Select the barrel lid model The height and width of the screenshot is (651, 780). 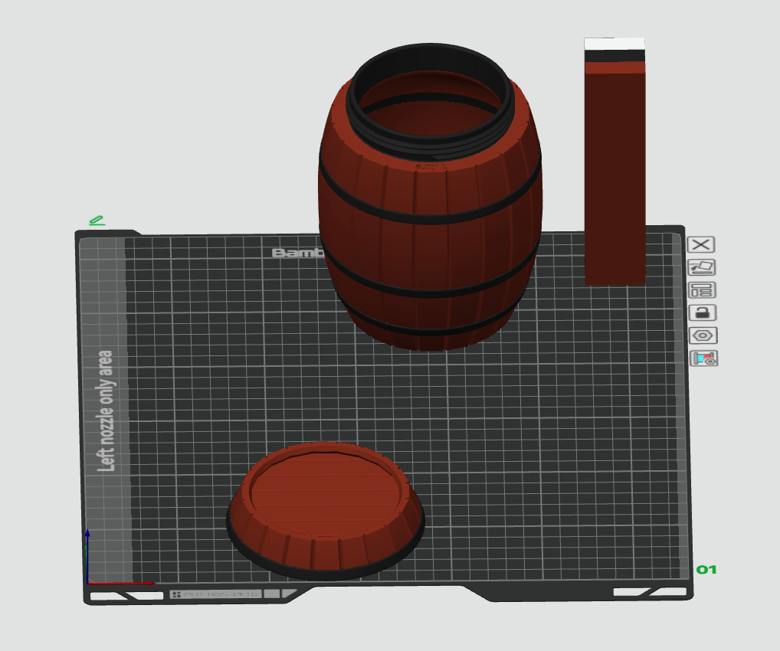coord(326,511)
